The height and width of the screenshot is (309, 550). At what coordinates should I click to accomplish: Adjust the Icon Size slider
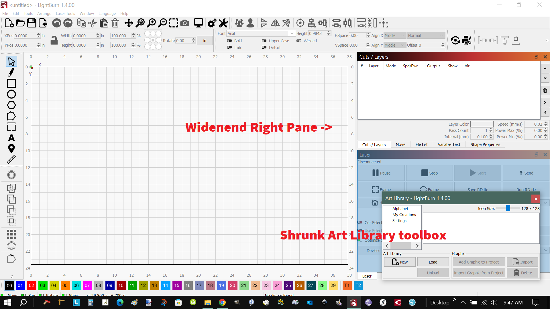click(x=508, y=208)
